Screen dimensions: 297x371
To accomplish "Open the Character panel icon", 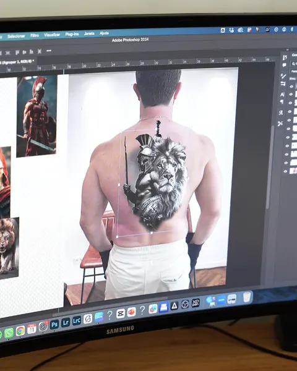I will [x=282, y=95].
